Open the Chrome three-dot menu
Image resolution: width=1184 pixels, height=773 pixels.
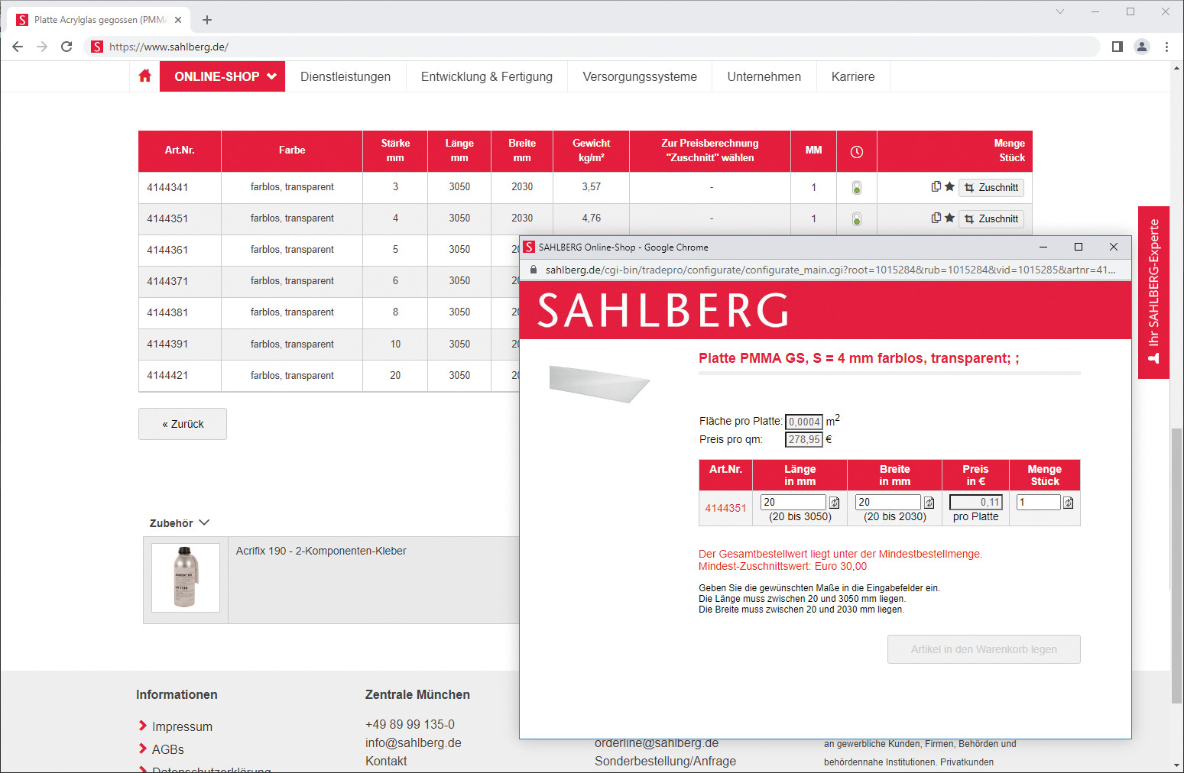1166,47
